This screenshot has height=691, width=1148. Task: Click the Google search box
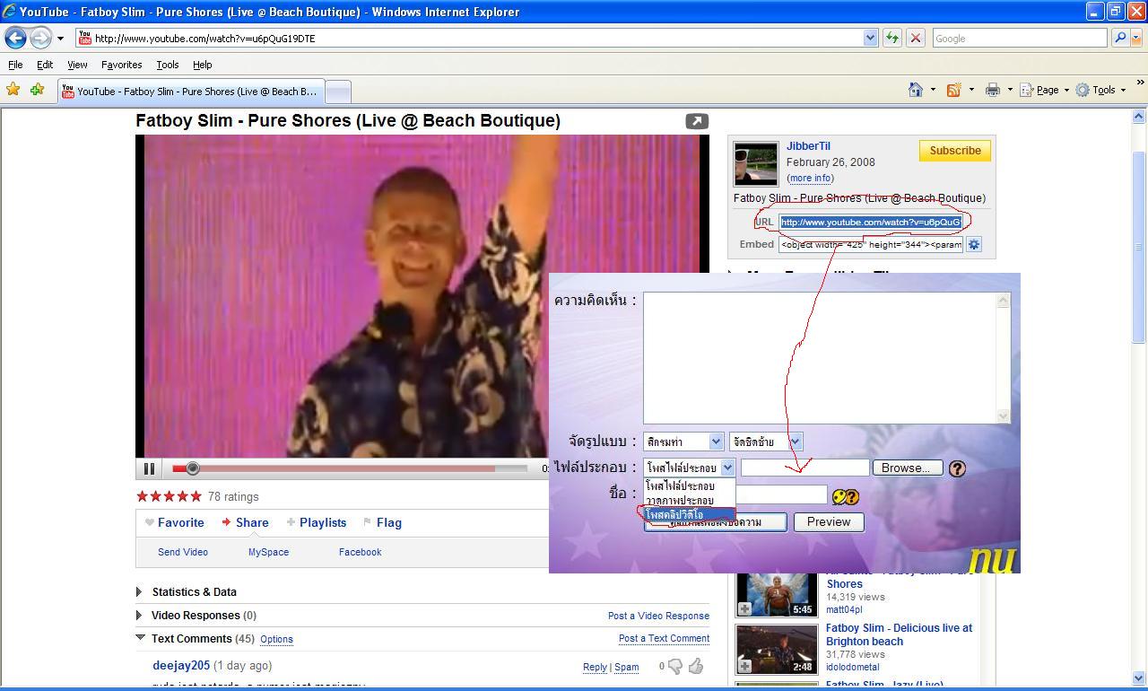tap(1019, 38)
